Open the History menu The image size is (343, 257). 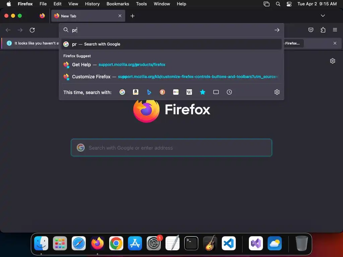(x=92, y=4)
